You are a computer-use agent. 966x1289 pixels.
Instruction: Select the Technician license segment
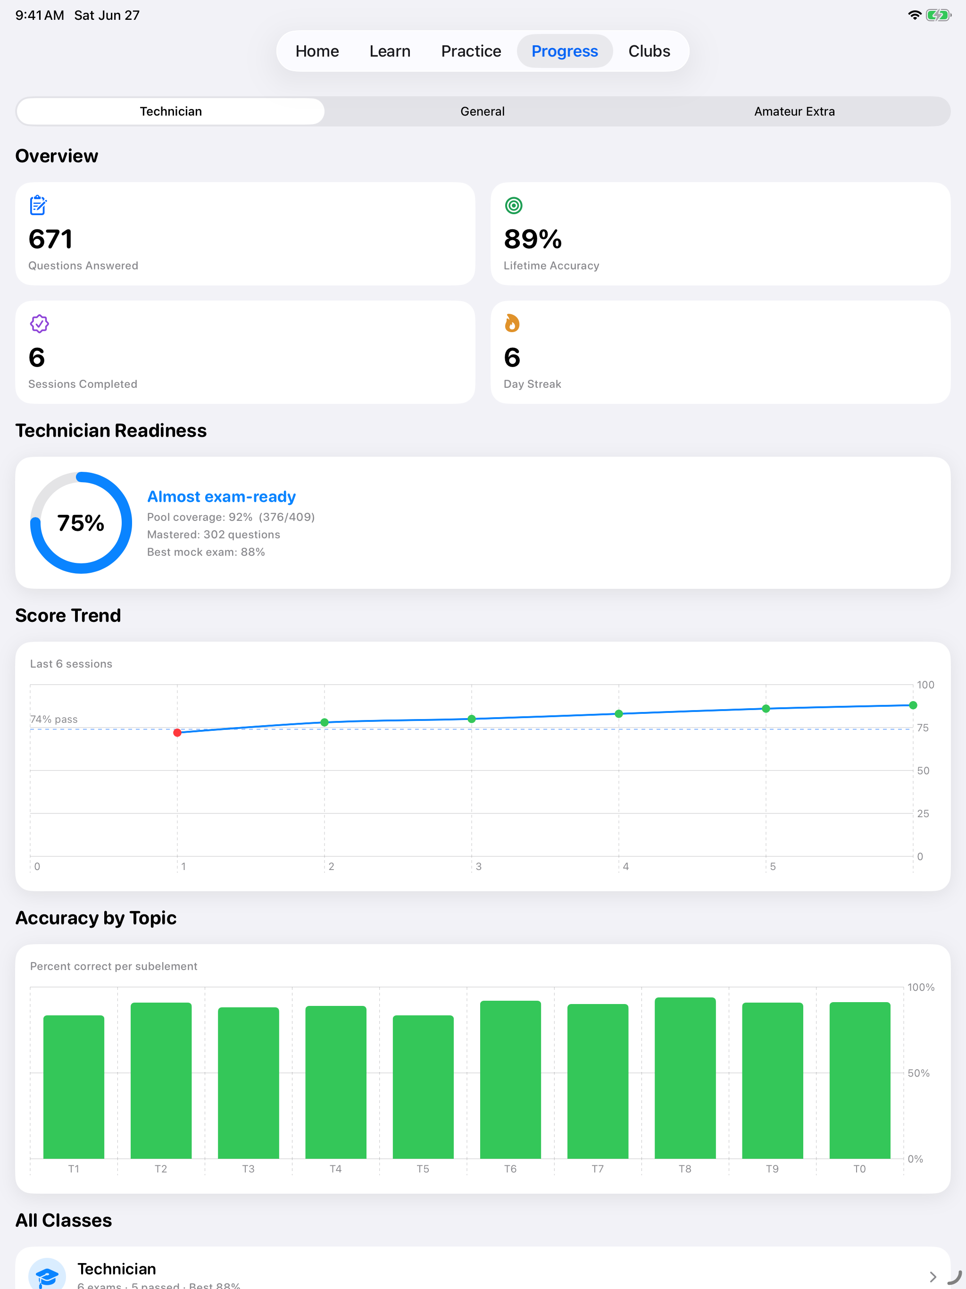(x=171, y=111)
